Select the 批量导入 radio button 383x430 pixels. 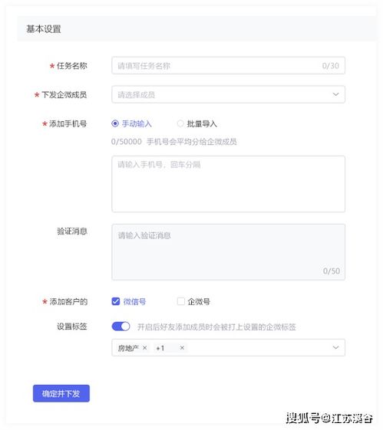point(180,123)
